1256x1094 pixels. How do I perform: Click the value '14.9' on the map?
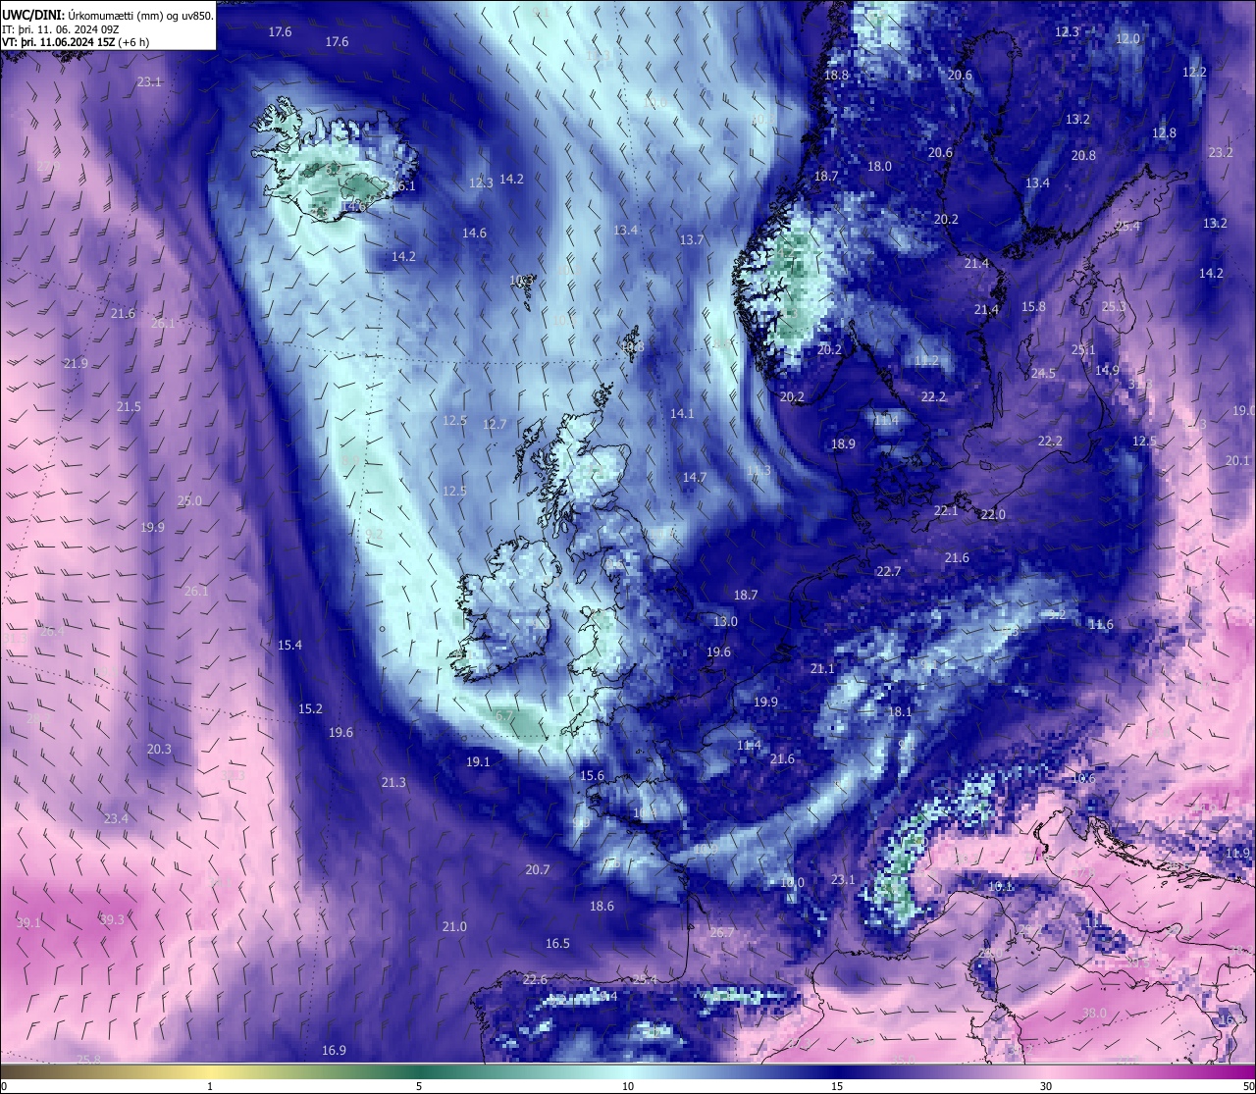[1107, 371]
